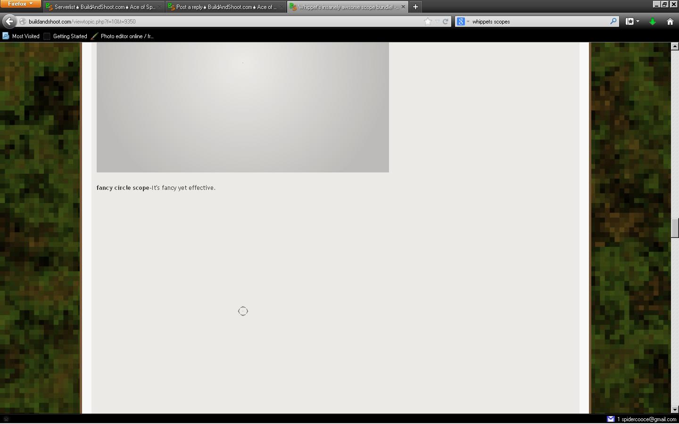The width and height of the screenshot is (679, 424).
Task: Go to the home page icon
Action: pos(670,21)
